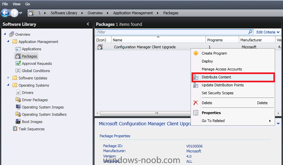Click the Task Sequences clipboard icon
283x165 pixels.
coord(15,129)
